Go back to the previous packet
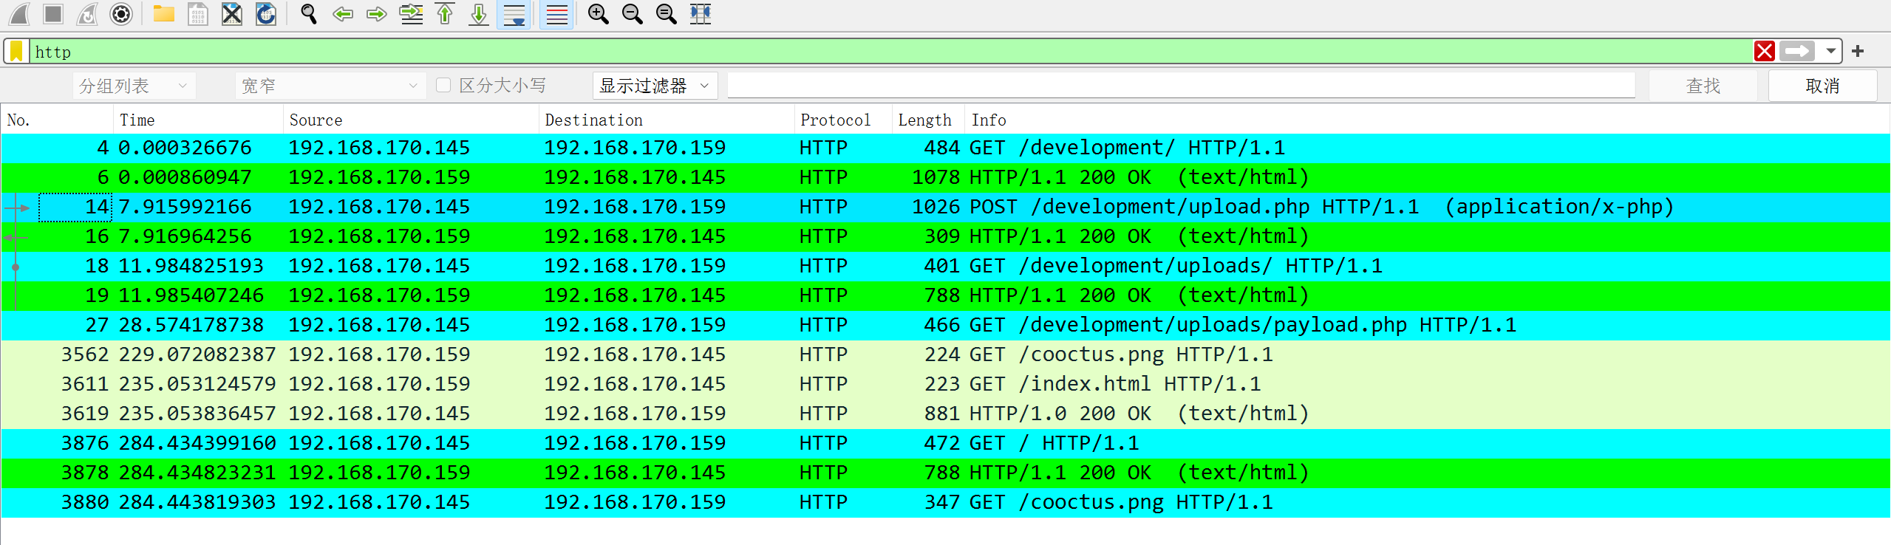1891x545 pixels. point(343,13)
